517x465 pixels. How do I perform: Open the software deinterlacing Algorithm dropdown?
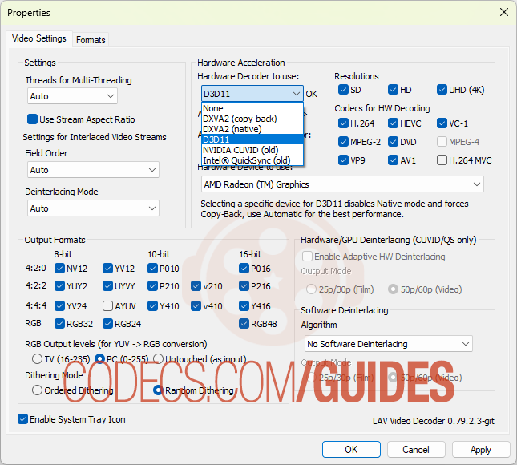point(388,344)
